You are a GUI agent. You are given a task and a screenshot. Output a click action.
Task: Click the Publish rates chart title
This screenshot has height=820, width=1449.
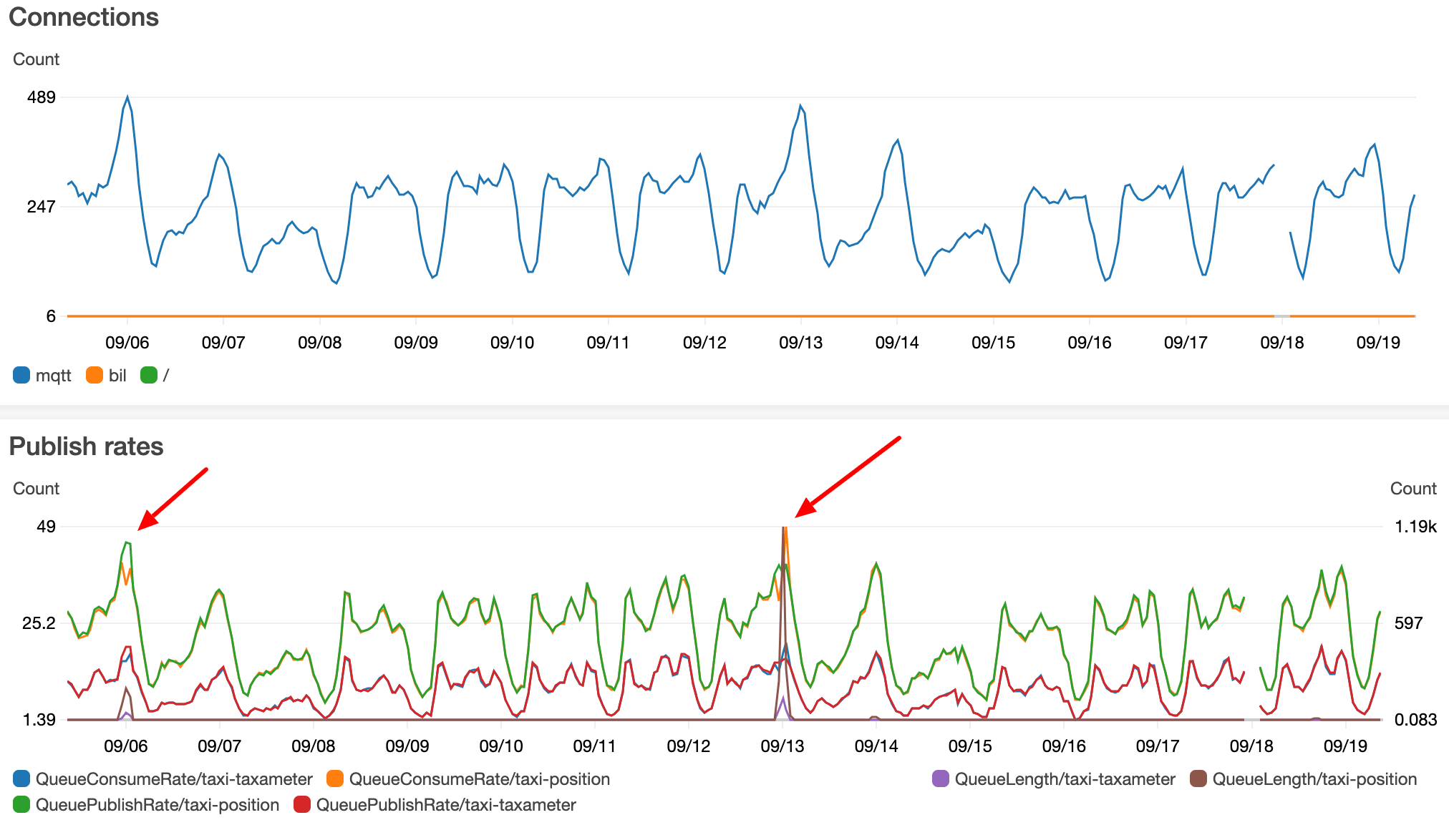tap(86, 446)
